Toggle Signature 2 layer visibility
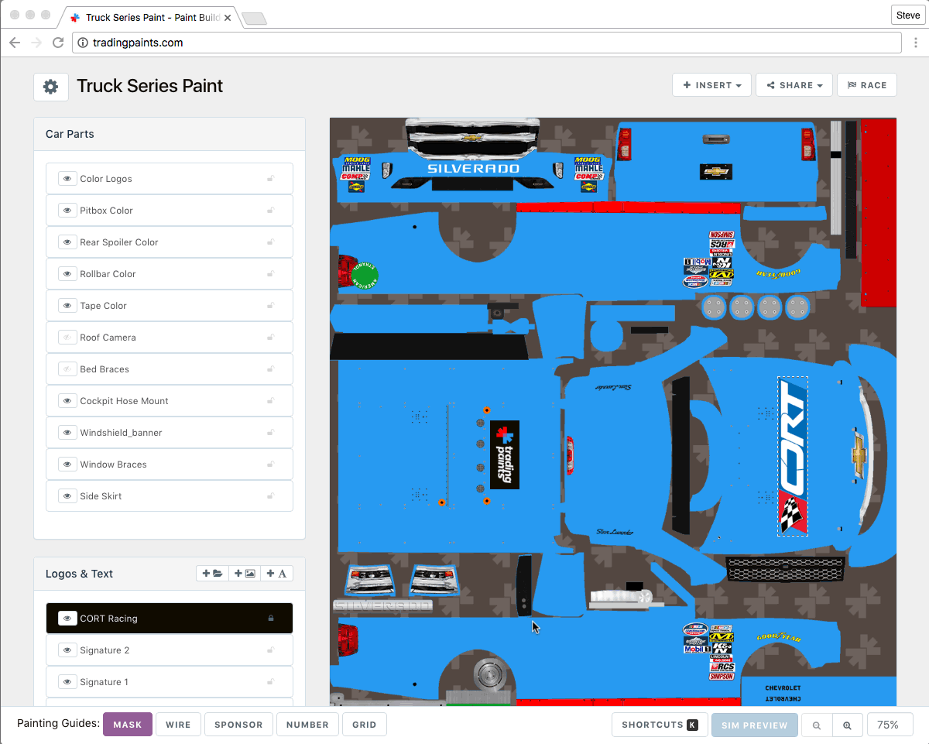 pyautogui.click(x=67, y=650)
